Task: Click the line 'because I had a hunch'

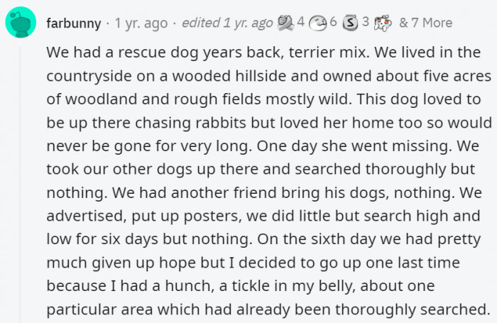Action: point(241,287)
